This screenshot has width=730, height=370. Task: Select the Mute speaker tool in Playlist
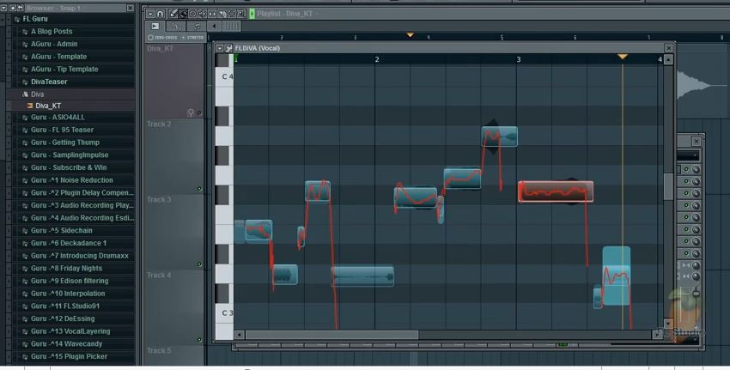tap(203, 14)
